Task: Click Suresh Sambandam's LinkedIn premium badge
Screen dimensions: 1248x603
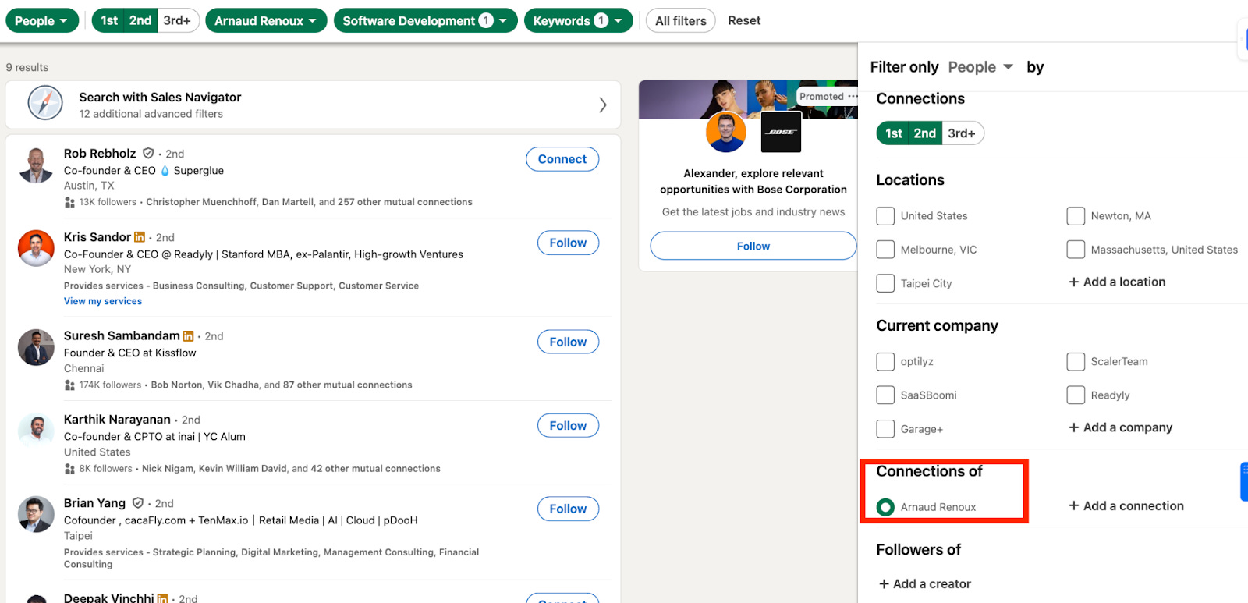Action: point(188,336)
